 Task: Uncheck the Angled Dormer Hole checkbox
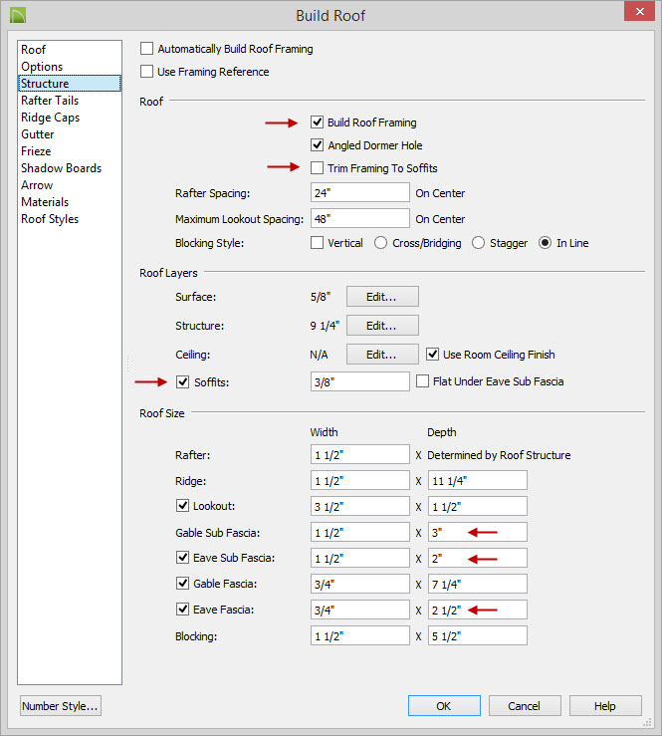[318, 145]
